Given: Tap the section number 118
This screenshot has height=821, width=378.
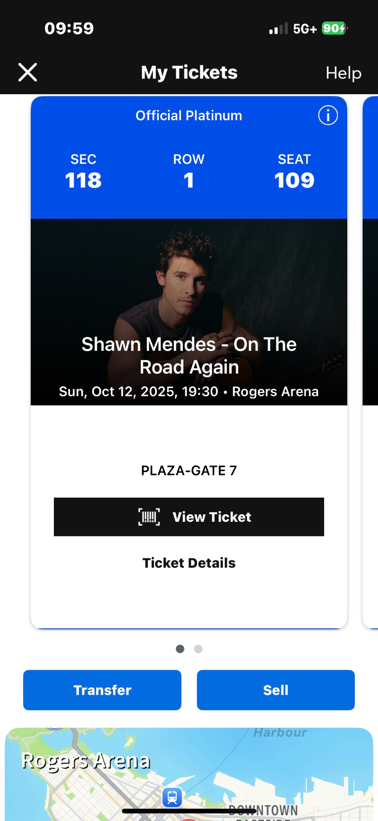Looking at the screenshot, I should 83,180.
